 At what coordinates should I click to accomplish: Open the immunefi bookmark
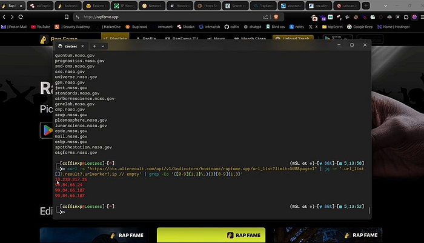click(x=162, y=27)
